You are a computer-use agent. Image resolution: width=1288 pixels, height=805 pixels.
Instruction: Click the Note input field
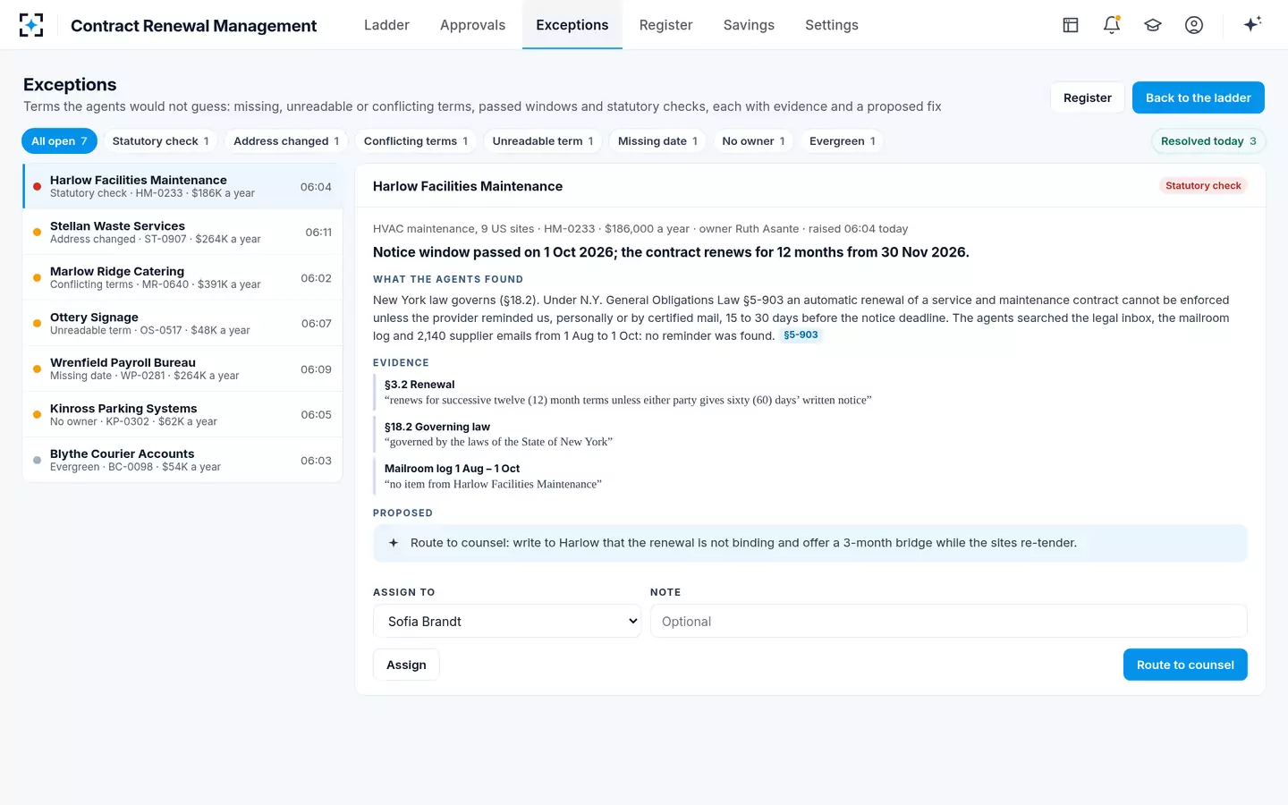coord(949,621)
